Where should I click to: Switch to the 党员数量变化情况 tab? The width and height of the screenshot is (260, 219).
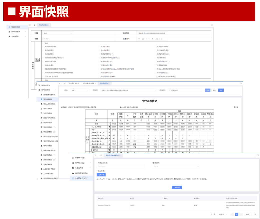pos(89,83)
